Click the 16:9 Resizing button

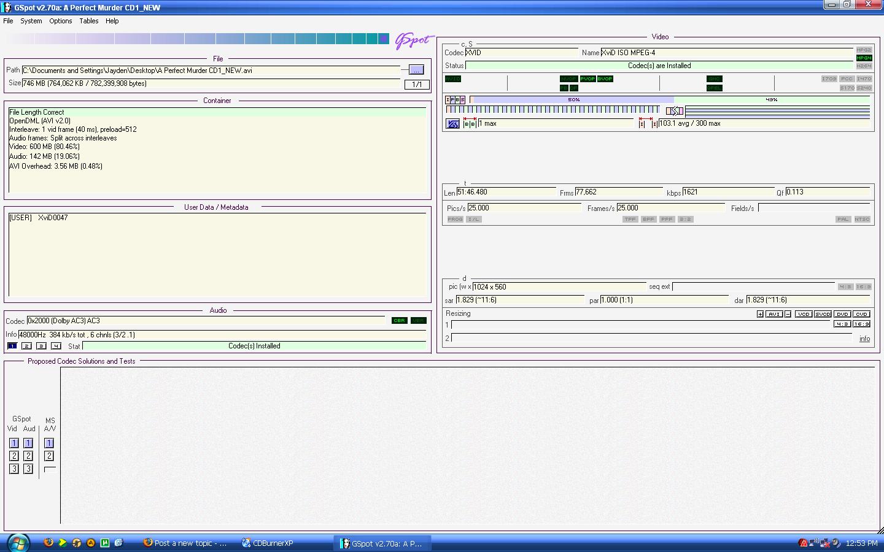click(x=862, y=324)
